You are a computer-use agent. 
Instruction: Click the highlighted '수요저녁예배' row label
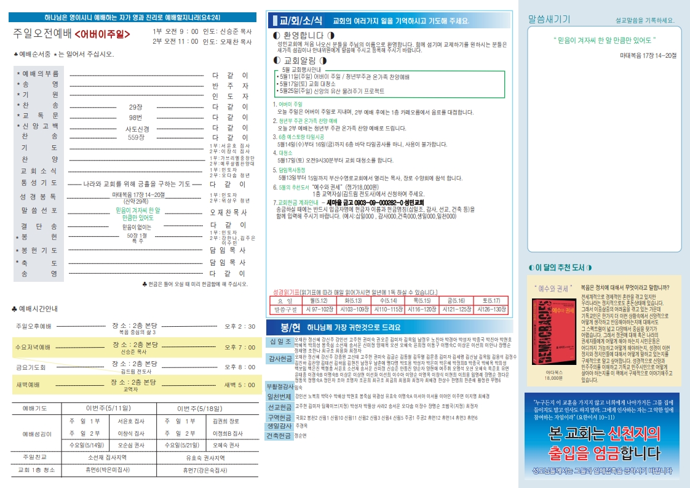coord(33,347)
